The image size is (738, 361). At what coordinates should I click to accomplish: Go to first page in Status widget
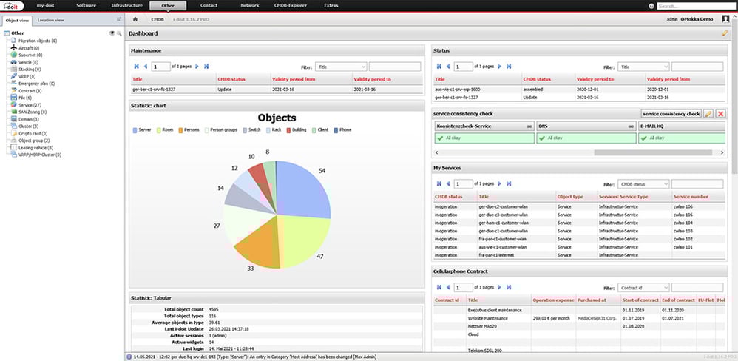tap(439, 67)
